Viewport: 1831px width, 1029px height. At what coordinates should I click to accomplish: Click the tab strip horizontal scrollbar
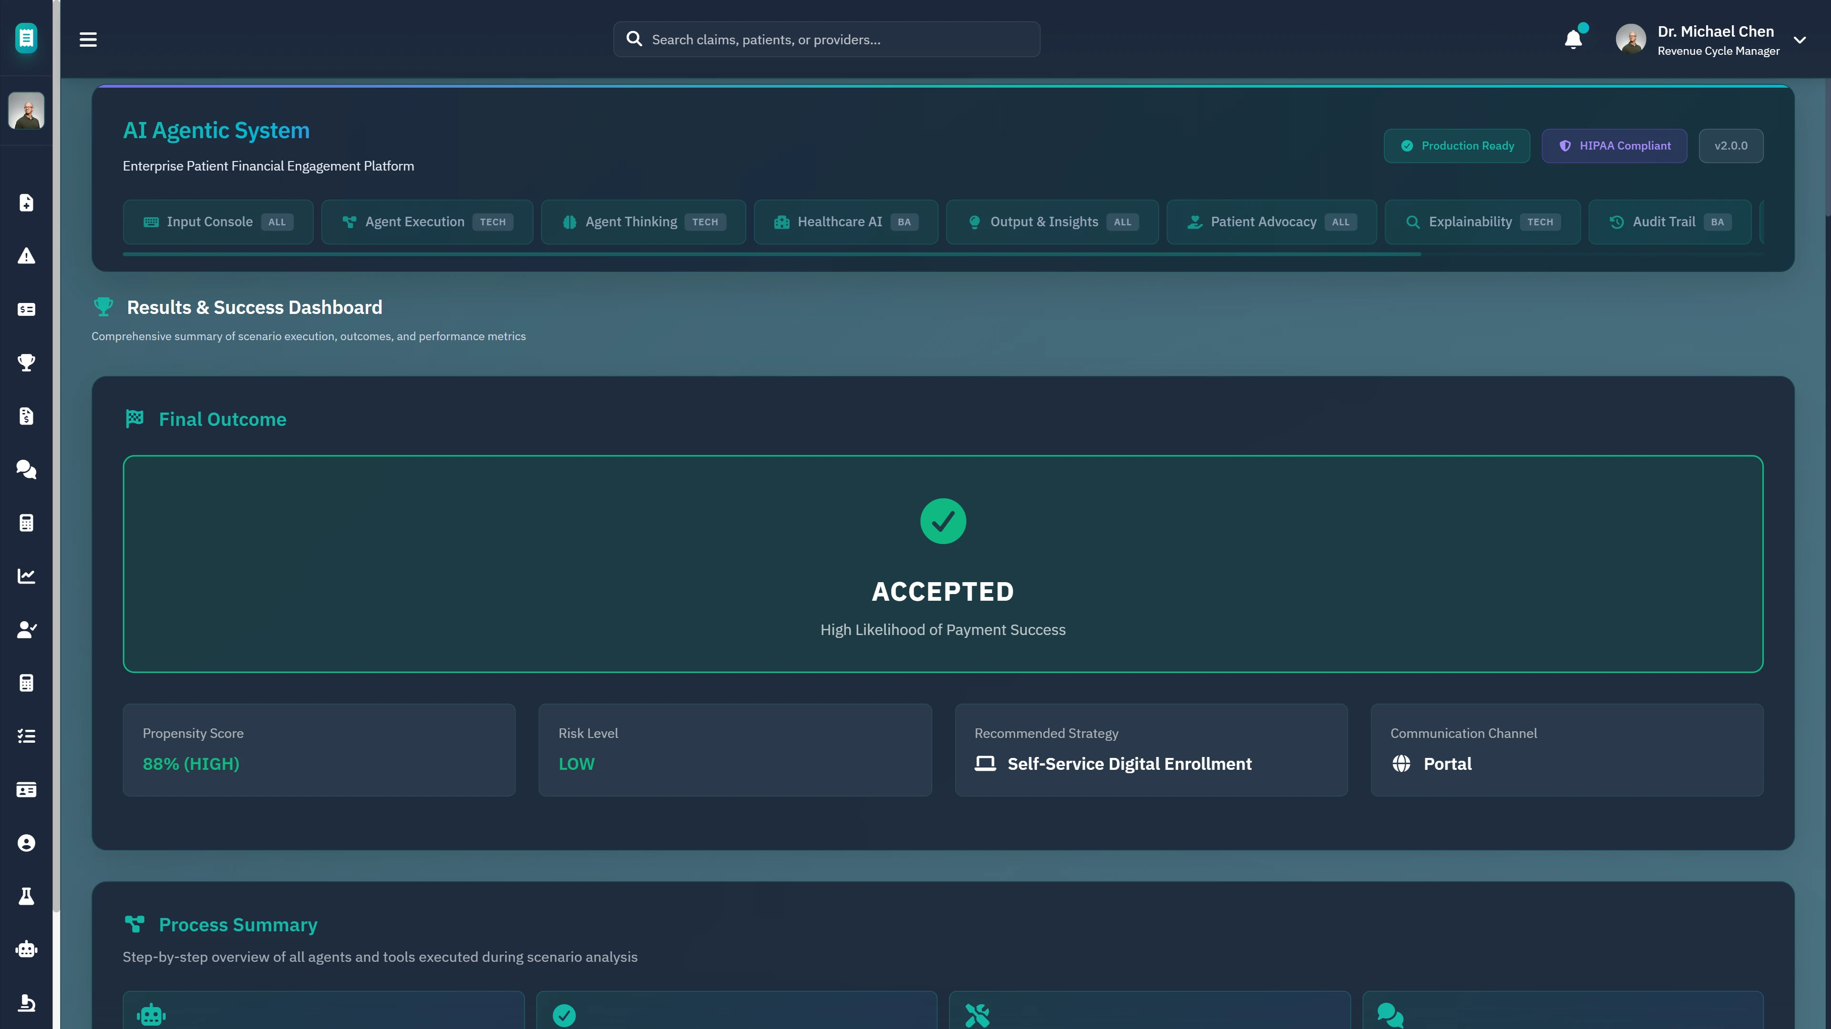[771, 254]
